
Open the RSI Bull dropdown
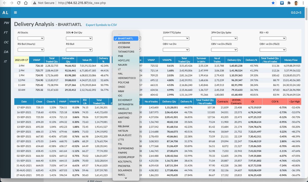[x=79, y=49]
